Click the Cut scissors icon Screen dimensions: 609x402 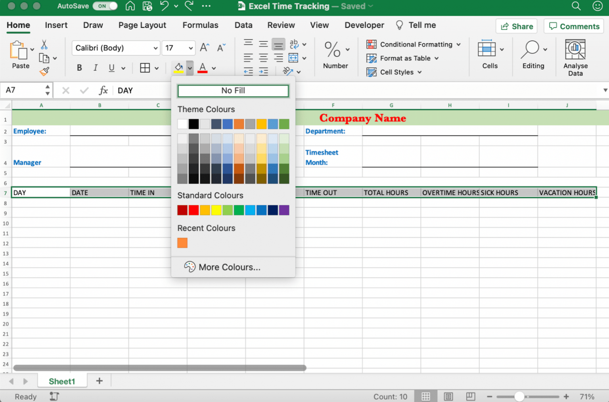44,45
